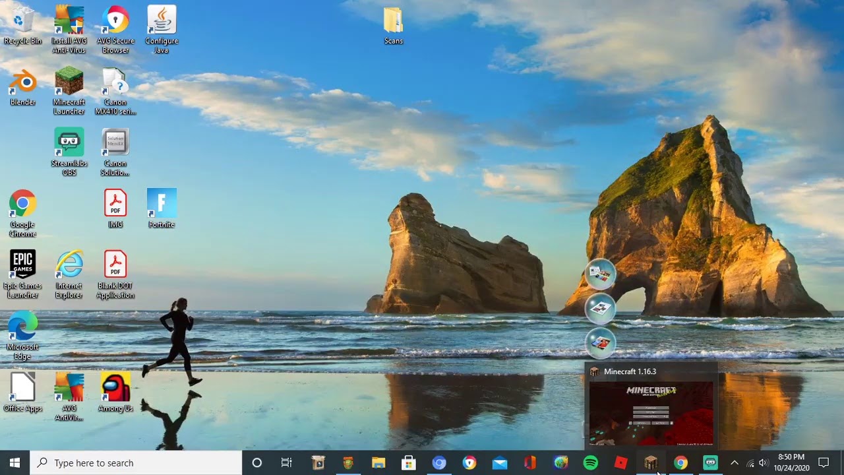Open Microsoft Office taskbar icon

pyautogui.click(x=530, y=463)
